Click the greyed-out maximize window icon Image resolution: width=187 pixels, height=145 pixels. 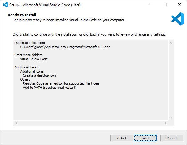coord(165,5)
